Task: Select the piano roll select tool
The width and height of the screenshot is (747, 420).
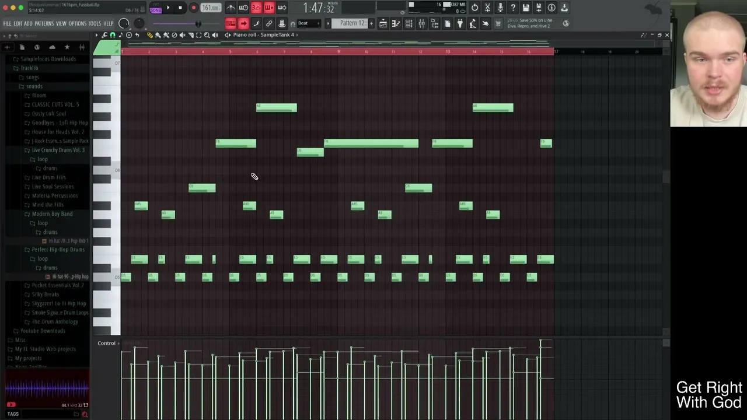Action: [x=198, y=35]
